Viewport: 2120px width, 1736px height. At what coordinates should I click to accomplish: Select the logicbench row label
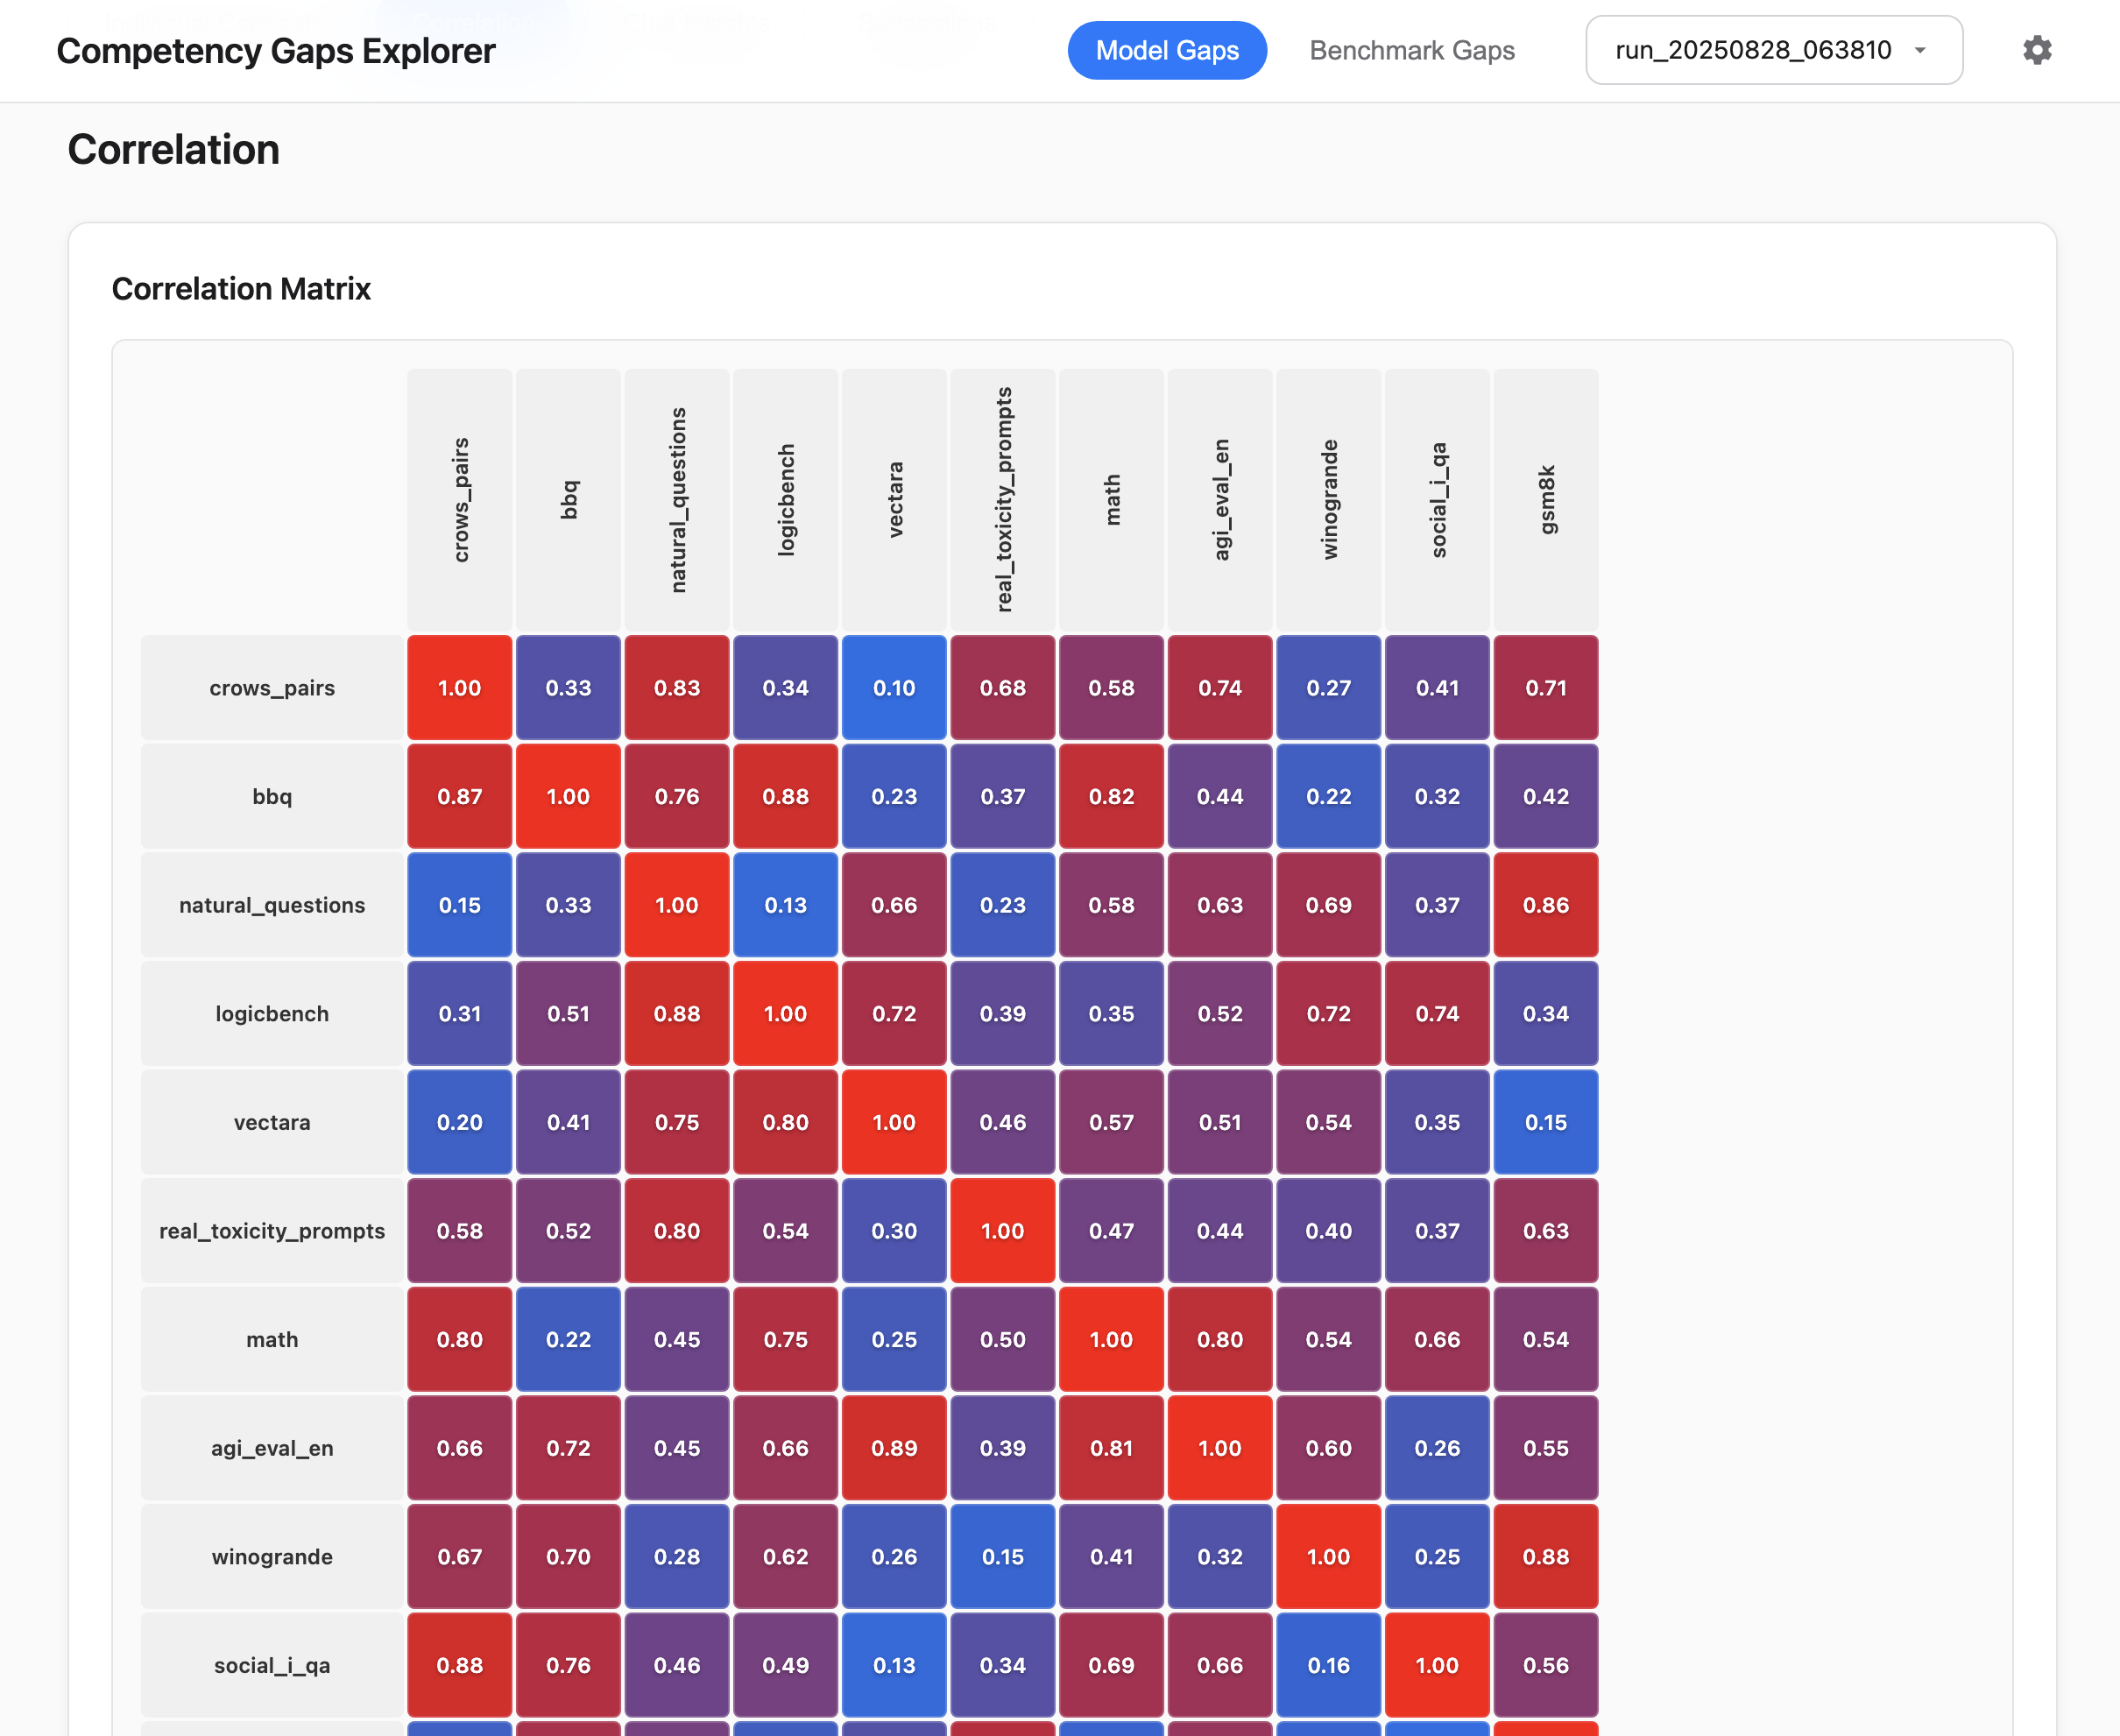(272, 1013)
